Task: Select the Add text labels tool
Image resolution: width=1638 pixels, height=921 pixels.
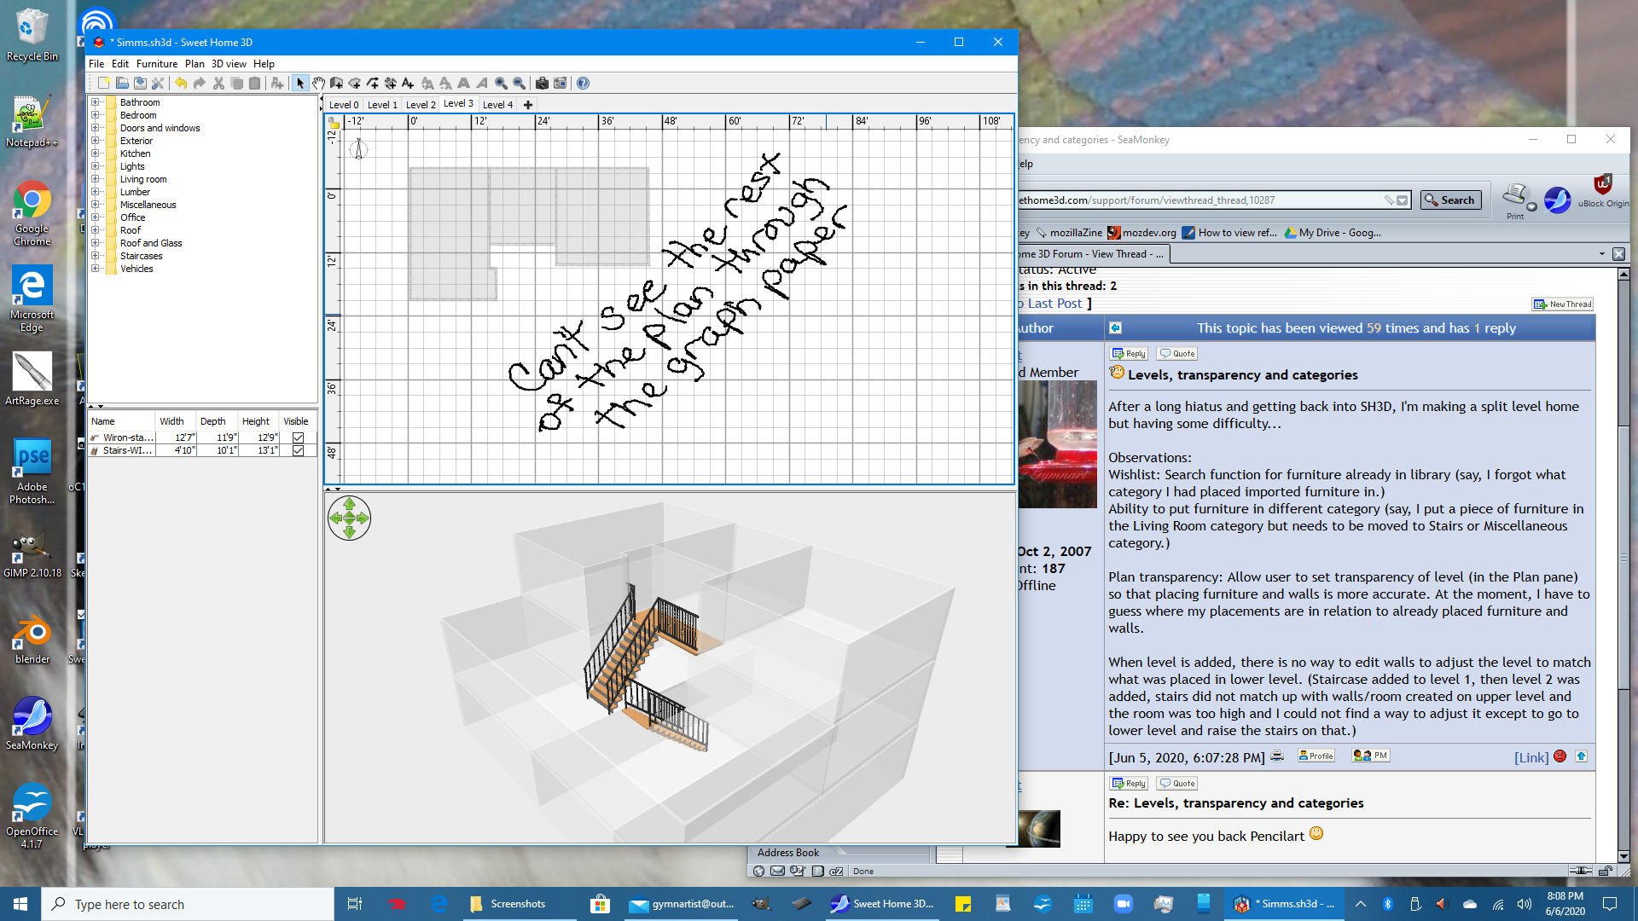Action: point(408,83)
